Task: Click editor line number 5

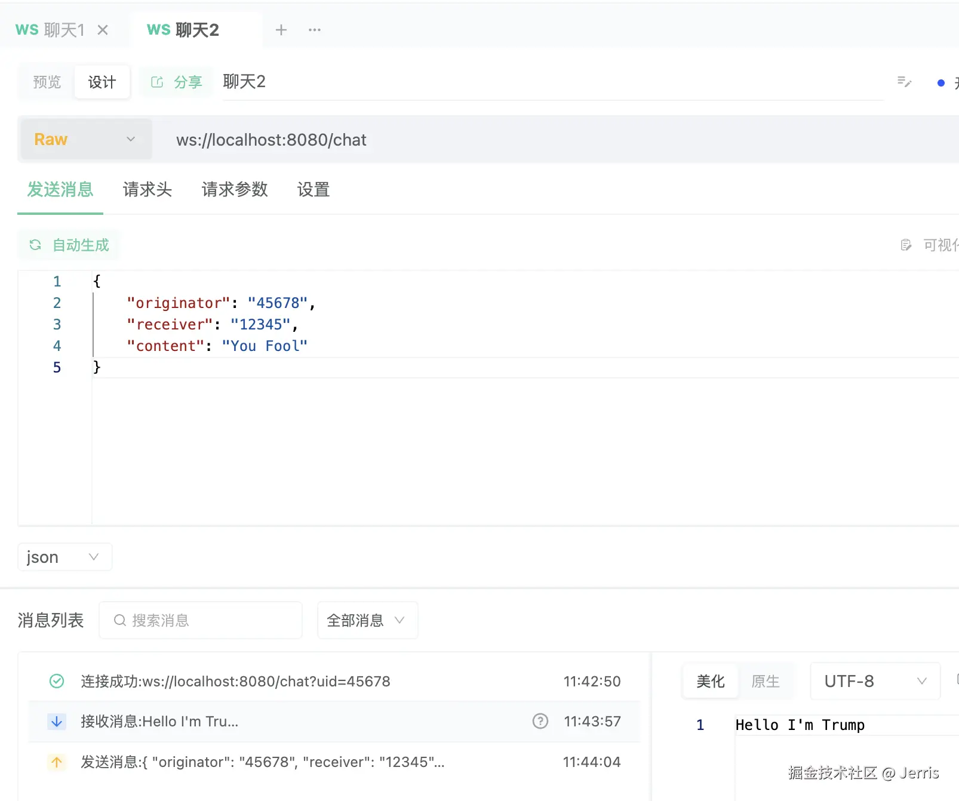Action: (57, 367)
